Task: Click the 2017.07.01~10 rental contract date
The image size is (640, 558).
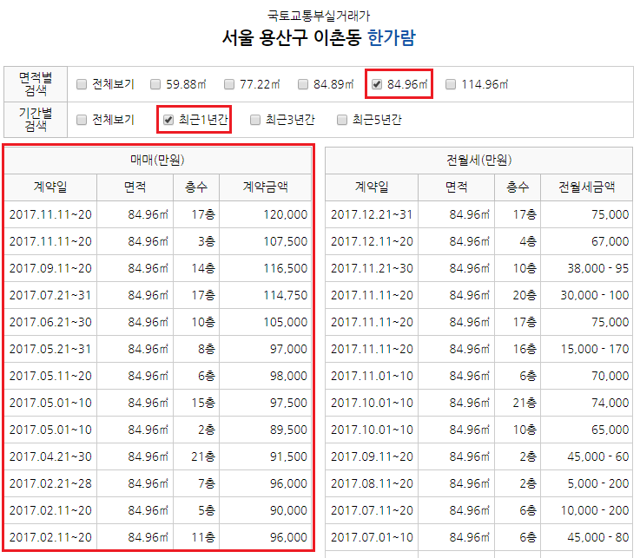Action: (x=372, y=537)
